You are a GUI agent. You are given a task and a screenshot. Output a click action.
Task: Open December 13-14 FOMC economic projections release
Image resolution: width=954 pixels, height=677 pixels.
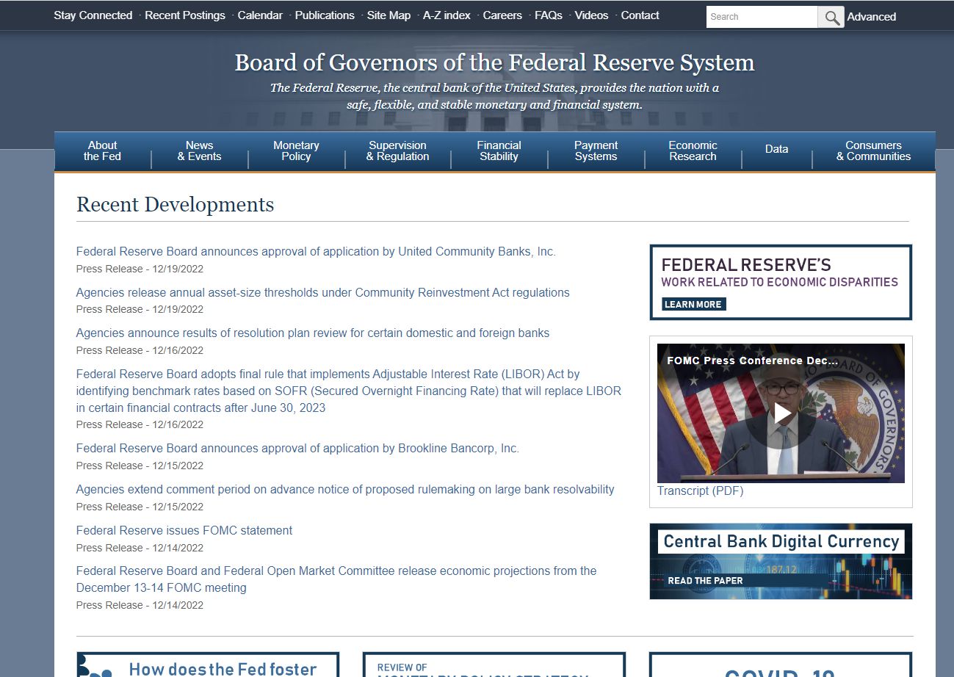[x=336, y=579]
